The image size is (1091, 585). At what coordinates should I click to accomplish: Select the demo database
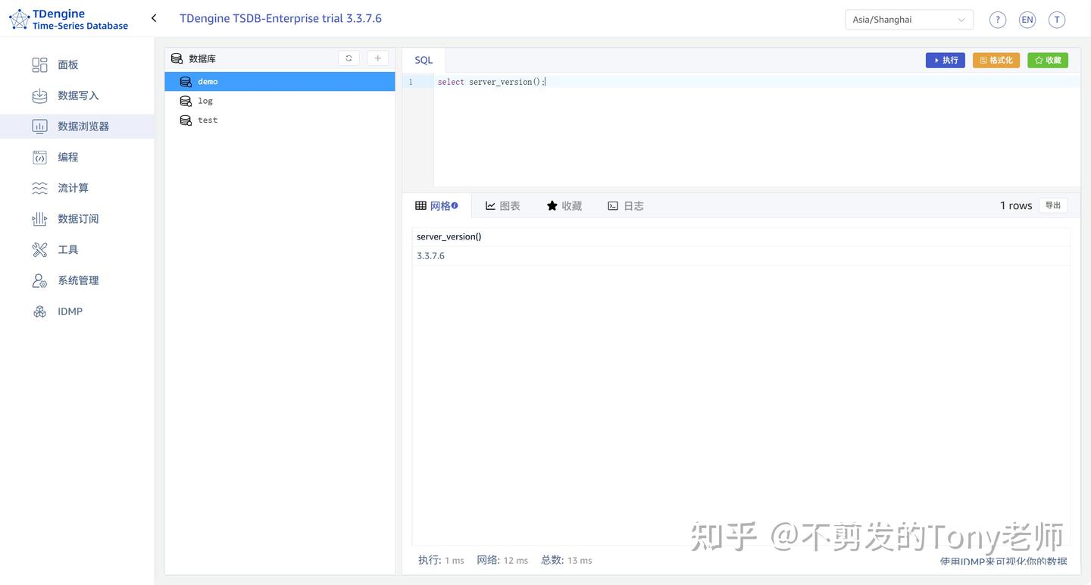[x=280, y=82]
